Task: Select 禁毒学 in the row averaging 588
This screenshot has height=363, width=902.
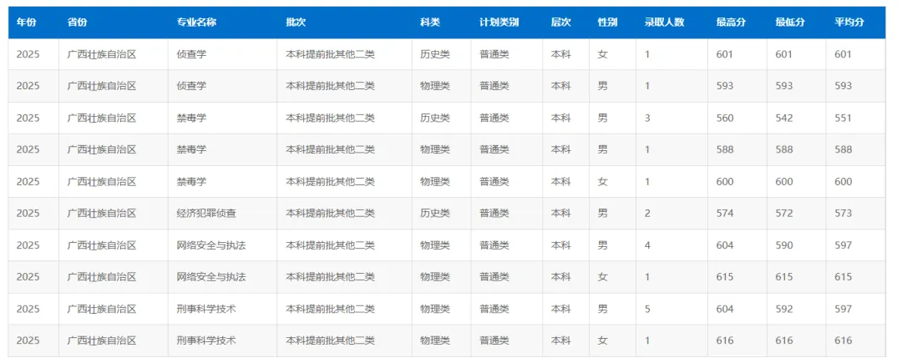Action: tap(191, 149)
